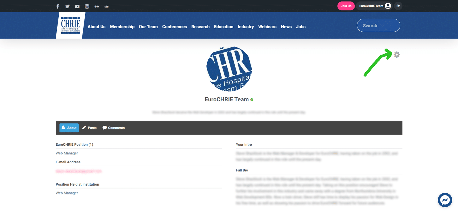Open the YouTube channel icon

click(77, 6)
